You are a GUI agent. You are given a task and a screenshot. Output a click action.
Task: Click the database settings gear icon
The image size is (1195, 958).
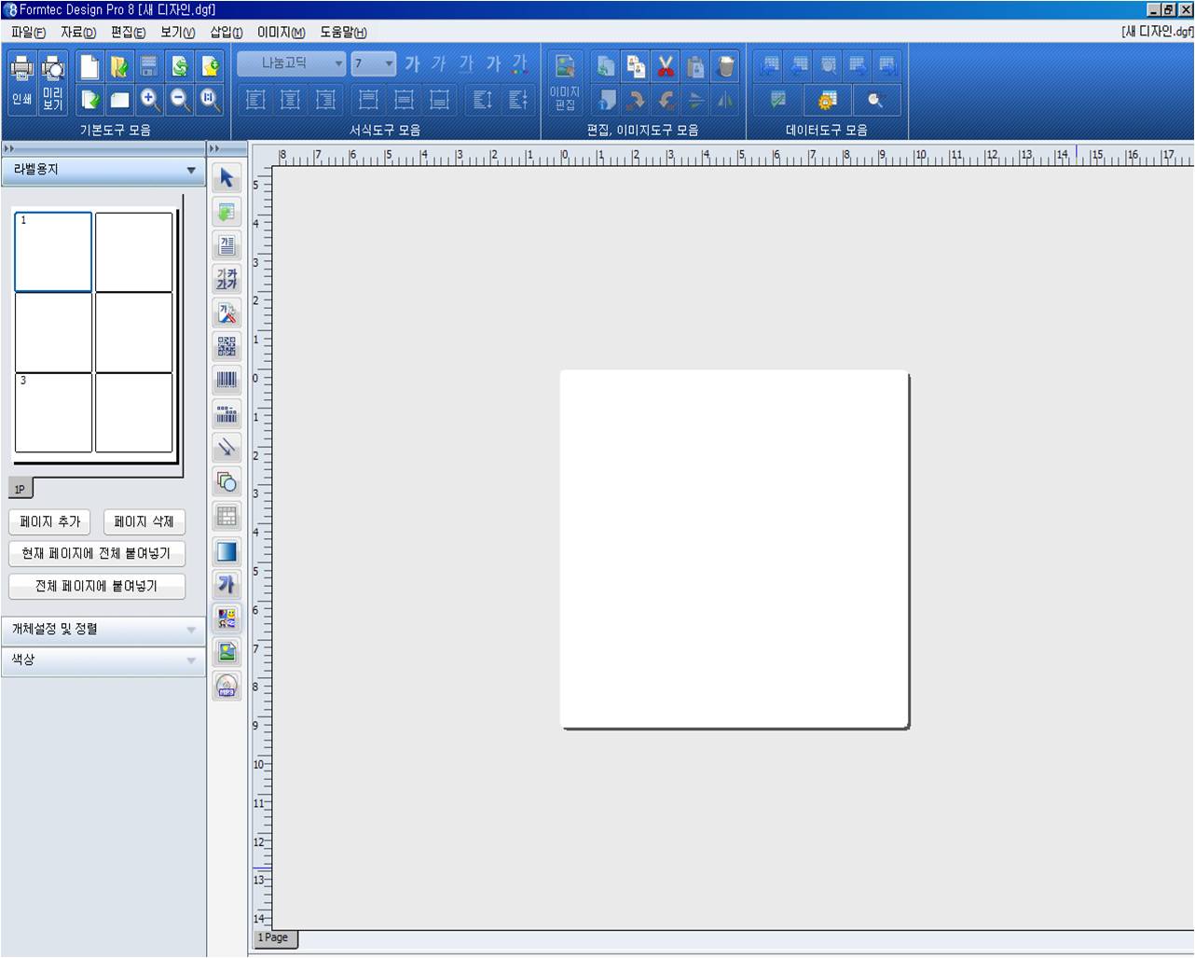827,100
